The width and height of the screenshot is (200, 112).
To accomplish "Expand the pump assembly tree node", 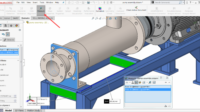I will click(24, 22).
